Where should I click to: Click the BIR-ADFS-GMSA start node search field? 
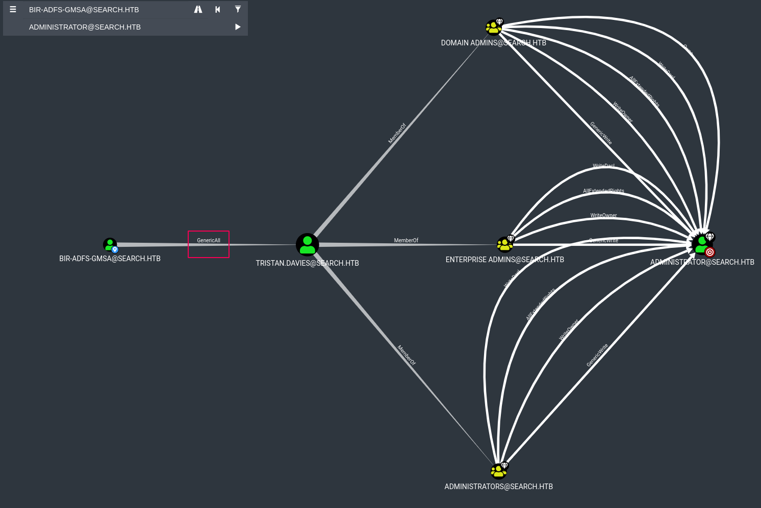[x=107, y=10]
